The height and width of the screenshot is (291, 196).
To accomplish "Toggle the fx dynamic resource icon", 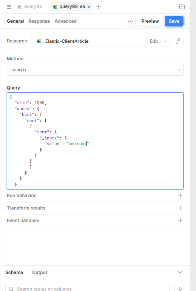I will pyautogui.click(x=178, y=41).
